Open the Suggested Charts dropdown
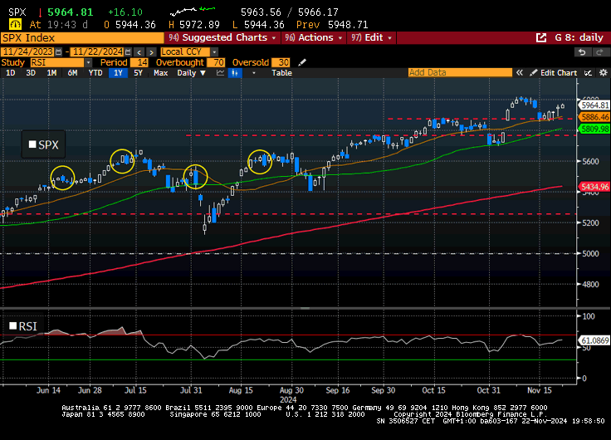 (222, 38)
